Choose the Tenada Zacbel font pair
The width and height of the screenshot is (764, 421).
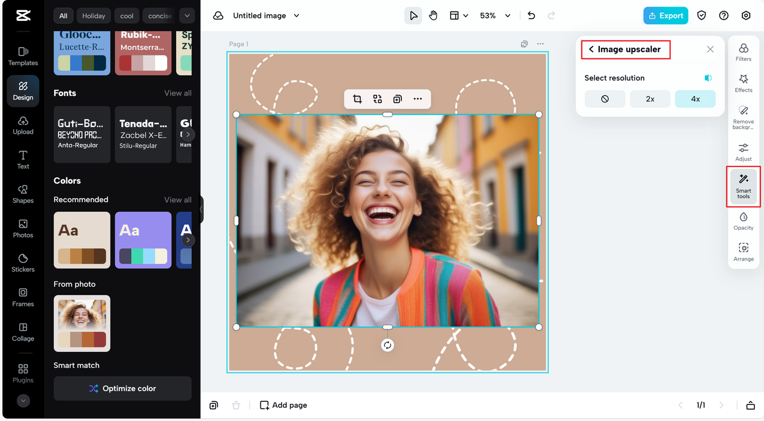(x=143, y=134)
